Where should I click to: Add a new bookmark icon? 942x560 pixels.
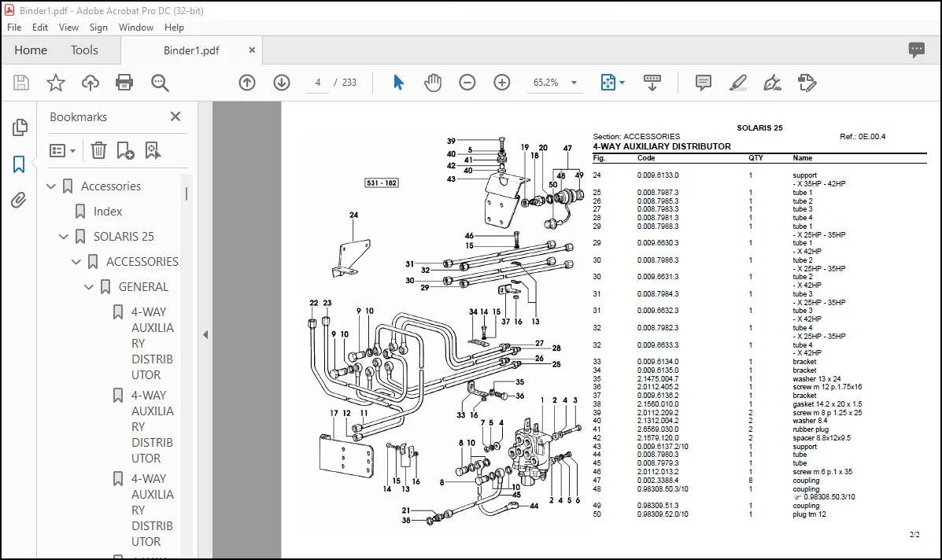tap(125, 151)
